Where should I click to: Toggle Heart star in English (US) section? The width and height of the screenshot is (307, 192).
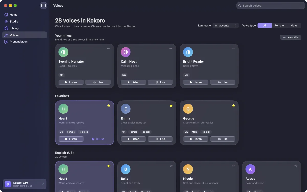tap(109, 166)
